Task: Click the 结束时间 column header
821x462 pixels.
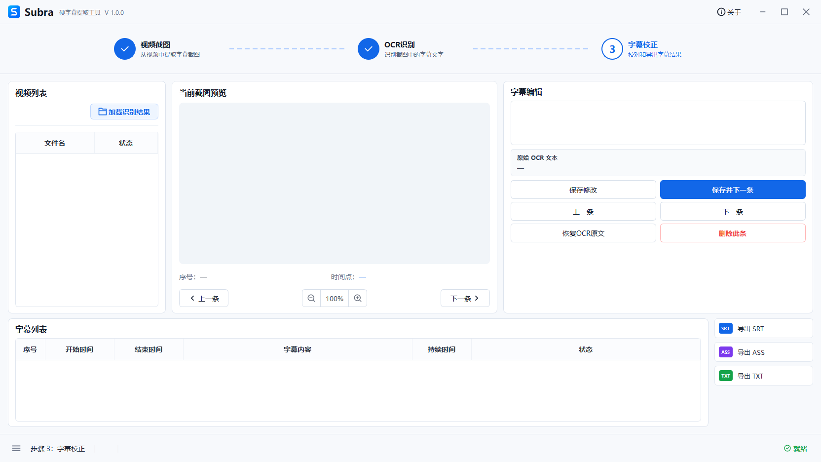Action: [149, 349]
